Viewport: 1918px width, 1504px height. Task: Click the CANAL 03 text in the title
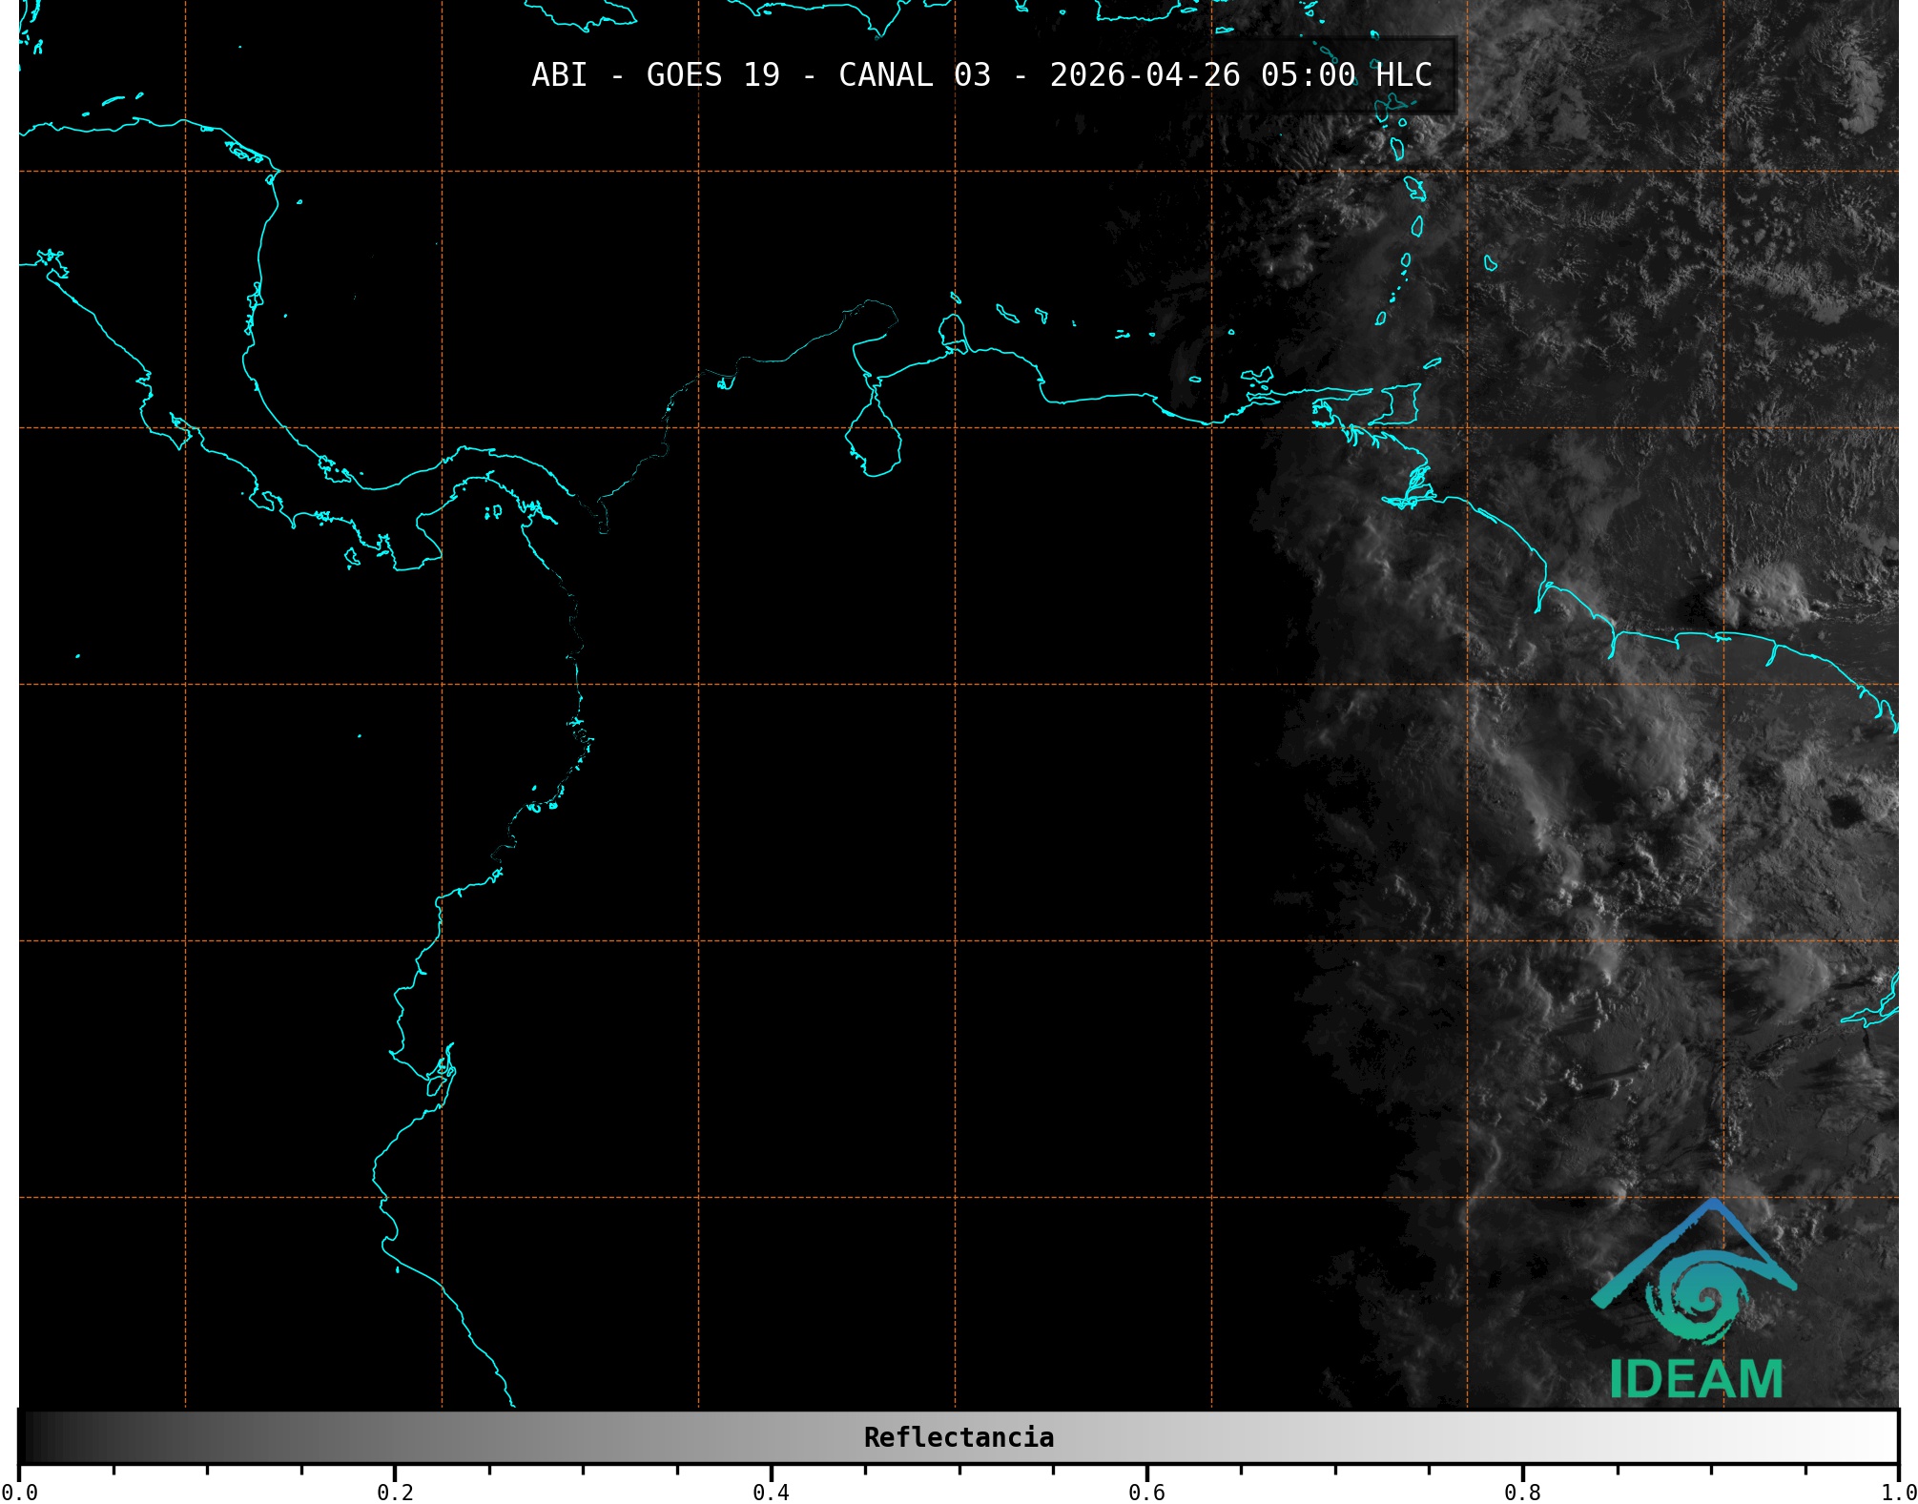tap(914, 74)
